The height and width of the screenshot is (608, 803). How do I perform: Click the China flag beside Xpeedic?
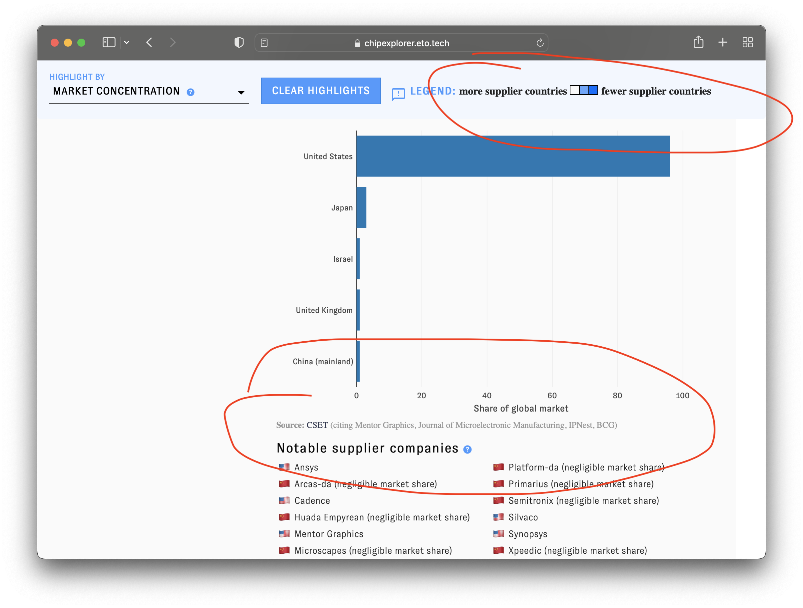[498, 550]
